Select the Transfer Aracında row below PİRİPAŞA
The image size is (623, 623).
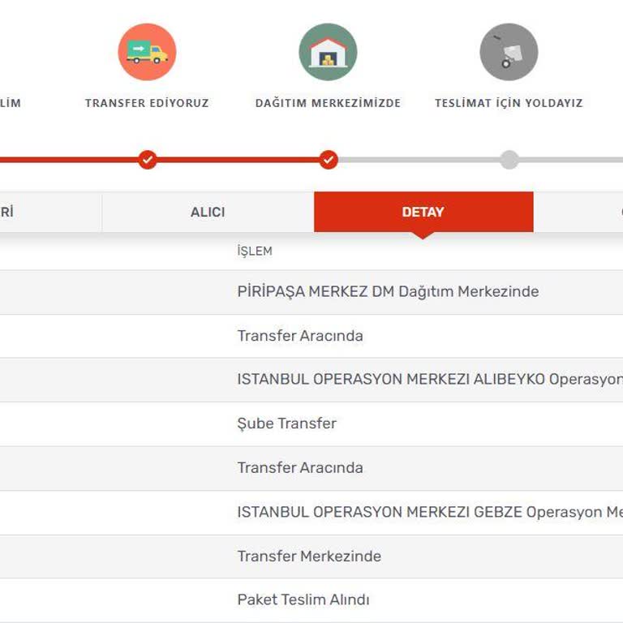[311, 336]
